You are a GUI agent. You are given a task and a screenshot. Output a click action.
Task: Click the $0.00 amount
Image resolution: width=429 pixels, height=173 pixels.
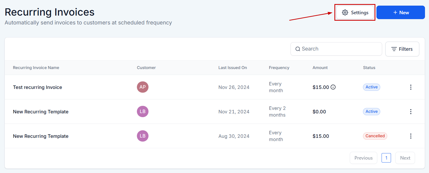point(319,112)
